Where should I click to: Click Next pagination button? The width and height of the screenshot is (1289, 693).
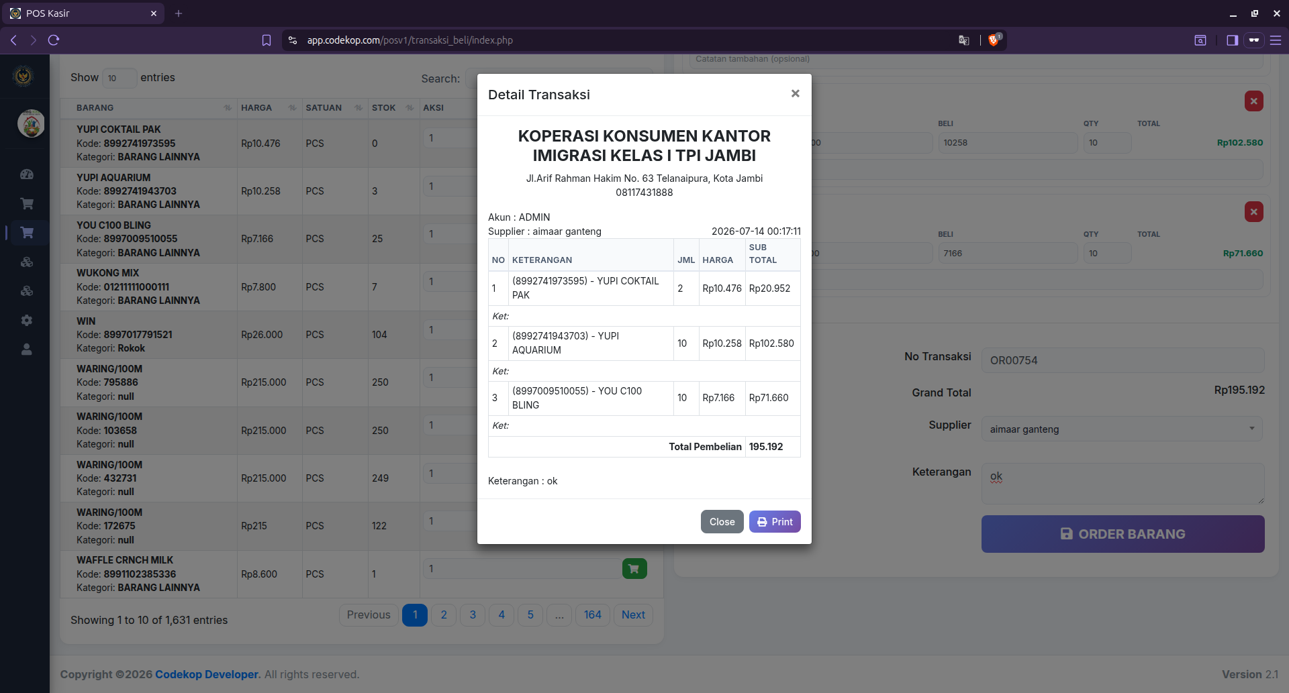click(633, 615)
